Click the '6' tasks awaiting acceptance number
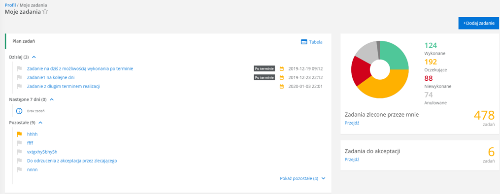Screen dimensions: 500x194 (x=491, y=152)
